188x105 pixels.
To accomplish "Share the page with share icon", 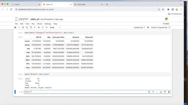I will pyautogui.click(x=159, y=9).
